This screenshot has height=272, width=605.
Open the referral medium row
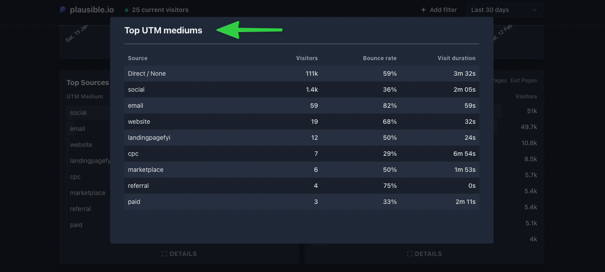(x=302, y=186)
